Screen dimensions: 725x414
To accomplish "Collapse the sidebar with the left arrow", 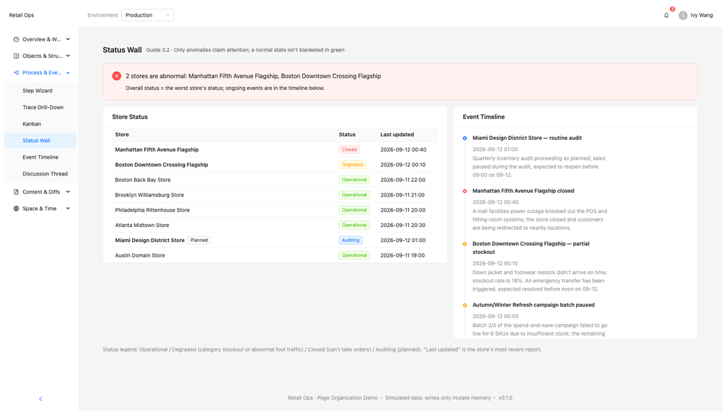I will [41, 399].
